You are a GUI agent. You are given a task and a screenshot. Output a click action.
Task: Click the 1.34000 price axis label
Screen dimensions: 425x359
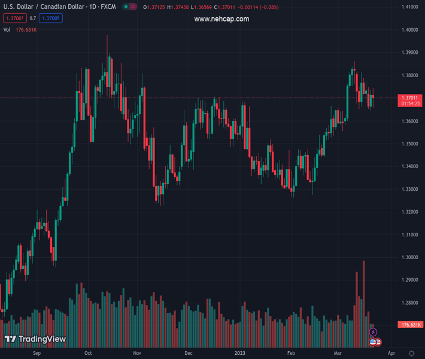(x=410, y=166)
